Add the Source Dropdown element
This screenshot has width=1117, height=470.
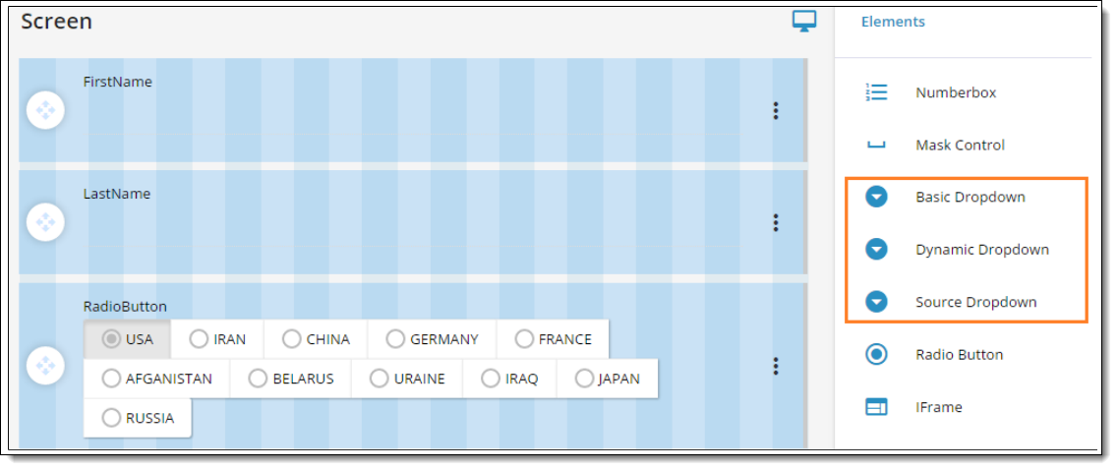point(975,303)
